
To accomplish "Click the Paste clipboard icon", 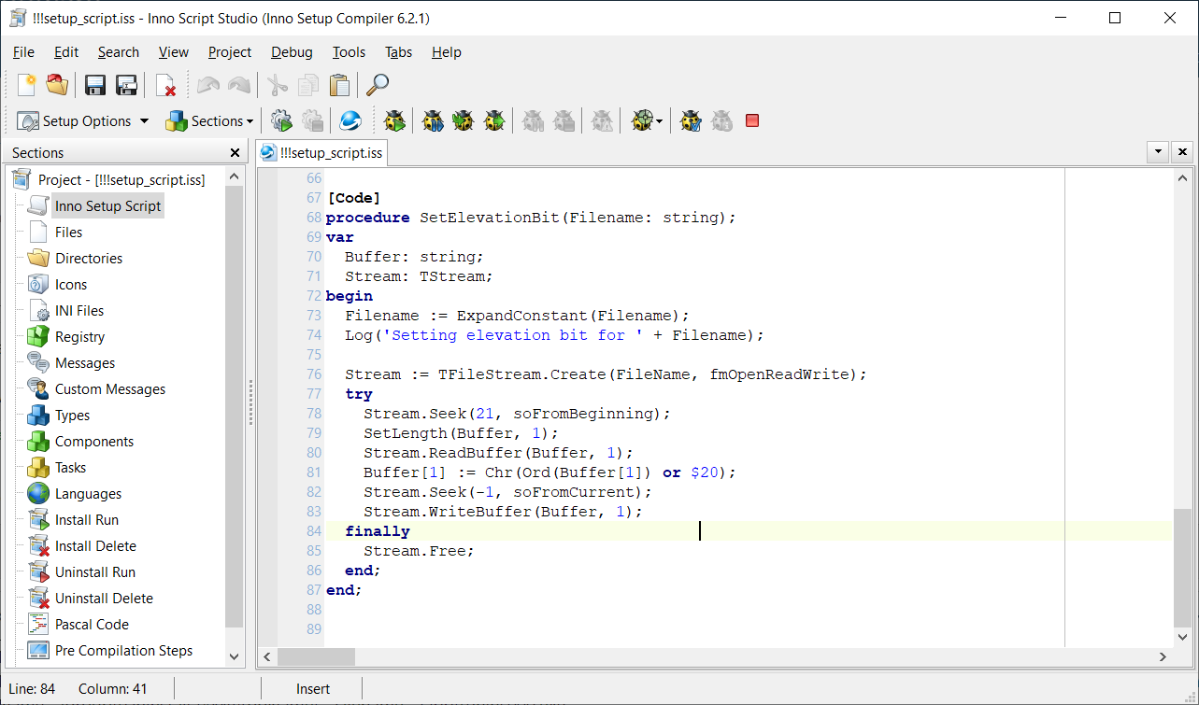I will [x=340, y=85].
